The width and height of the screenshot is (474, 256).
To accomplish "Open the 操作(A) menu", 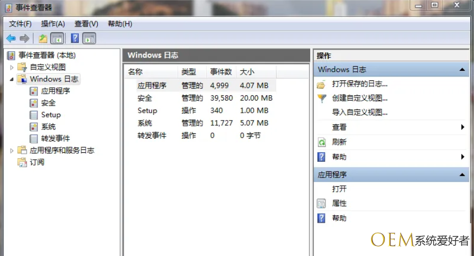I will click(x=53, y=24).
